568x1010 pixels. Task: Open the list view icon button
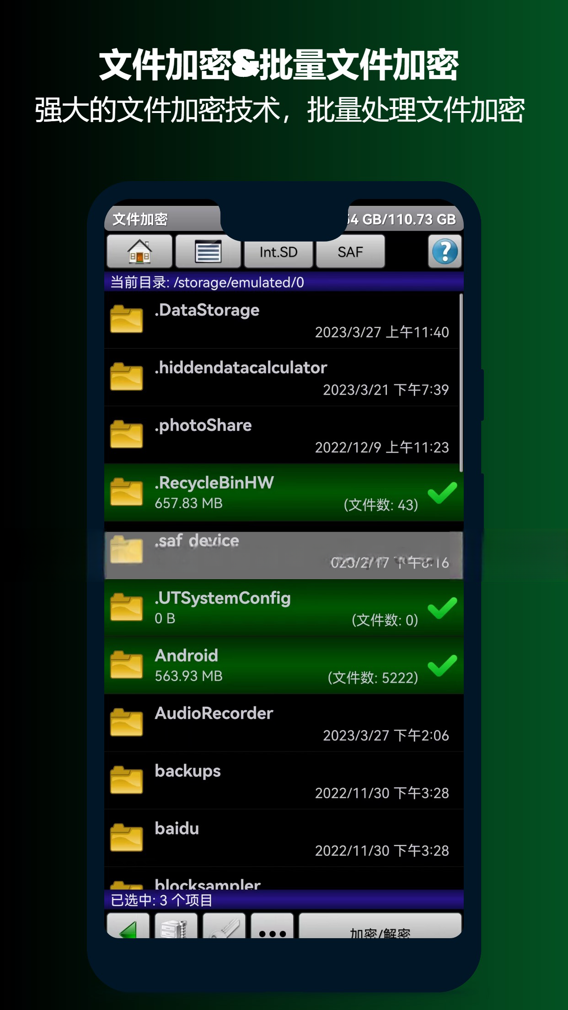pos(208,252)
